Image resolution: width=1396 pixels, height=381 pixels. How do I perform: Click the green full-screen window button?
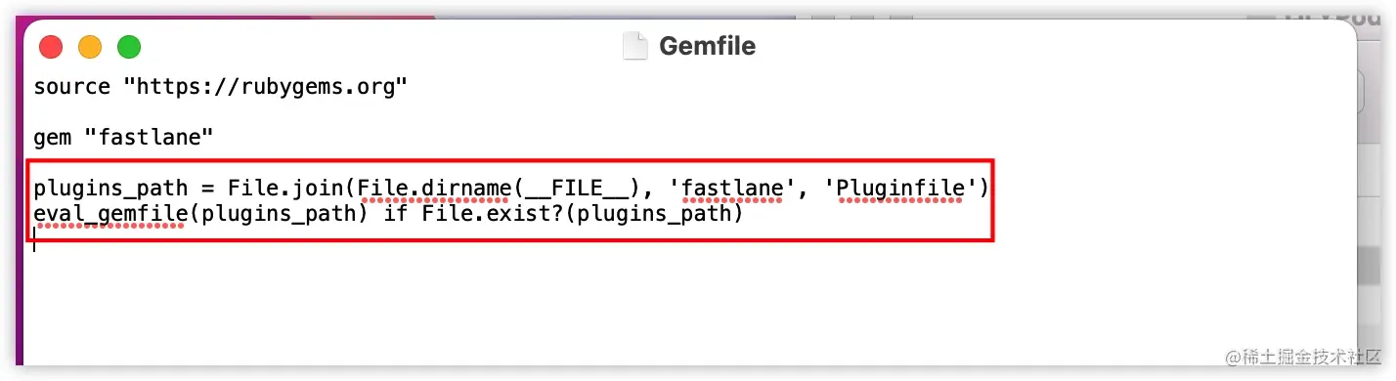(129, 47)
